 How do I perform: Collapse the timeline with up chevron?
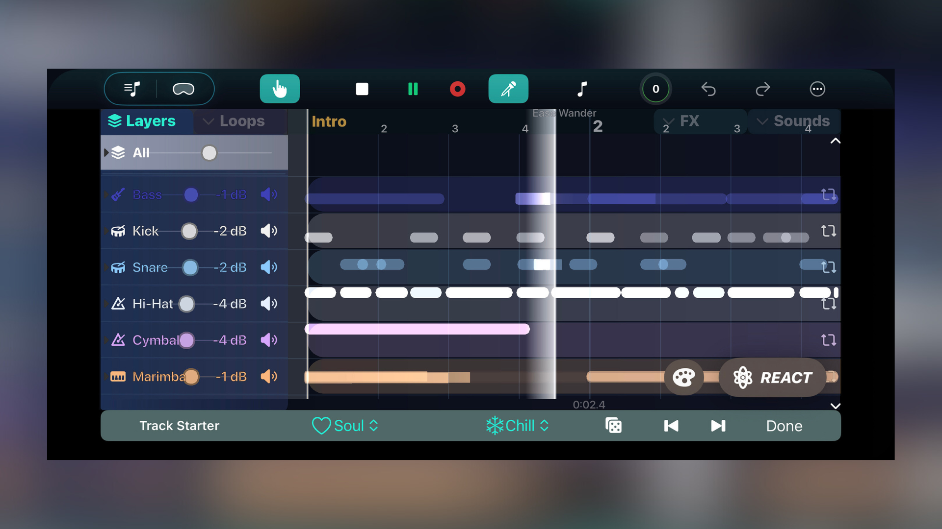tap(835, 141)
